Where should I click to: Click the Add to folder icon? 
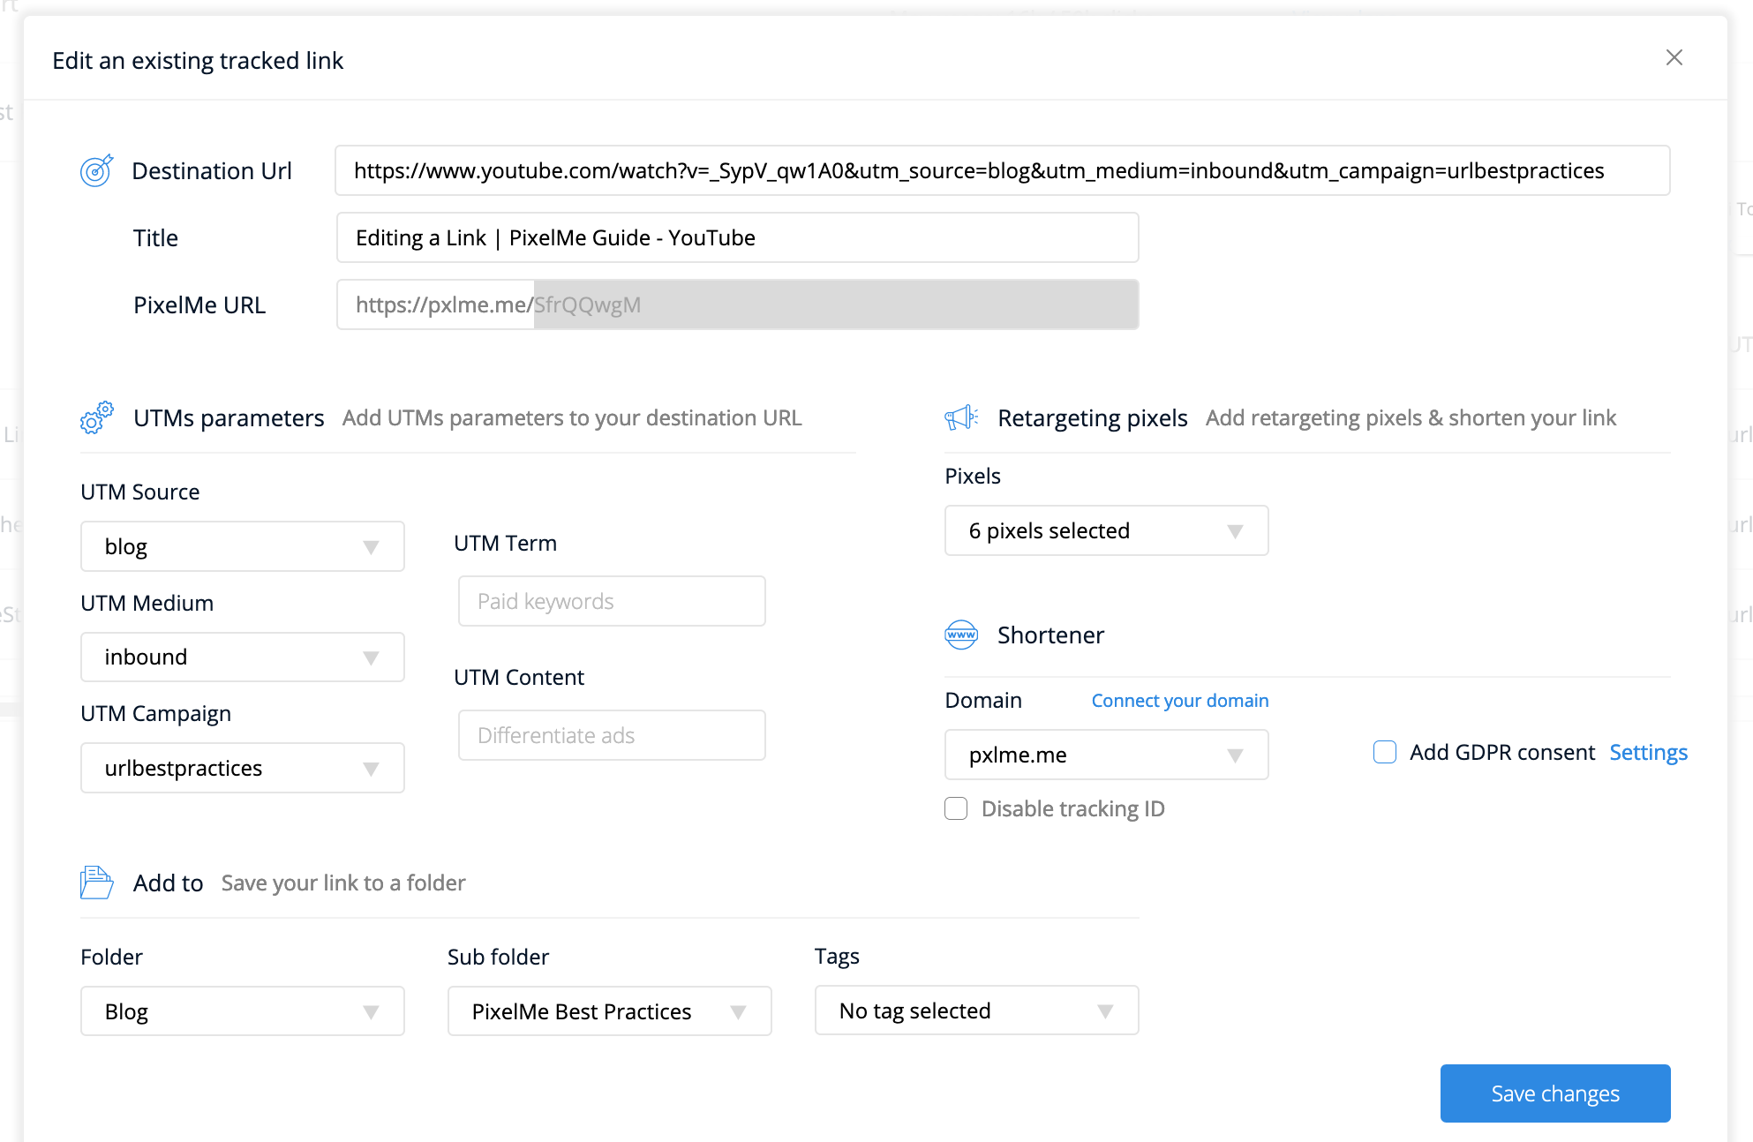pyautogui.click(x=96, y=882)
